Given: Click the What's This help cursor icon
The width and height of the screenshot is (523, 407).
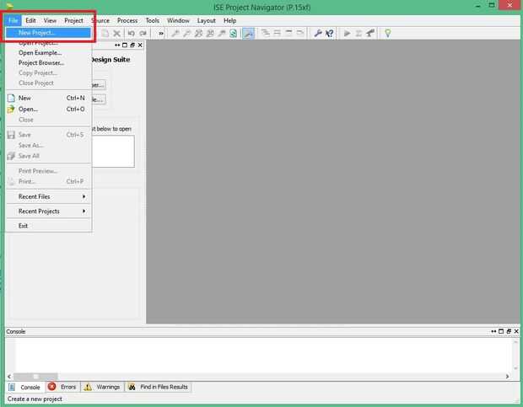Looking at the screenshot, I should (329, 34).
